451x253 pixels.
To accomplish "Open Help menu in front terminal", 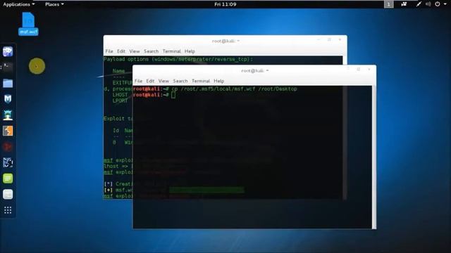I will coord(219,81).
